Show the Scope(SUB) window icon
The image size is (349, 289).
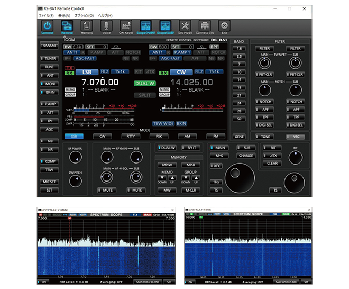point(166,26)
